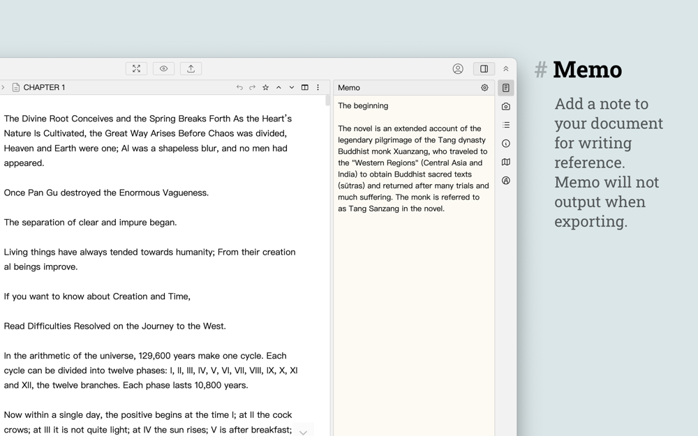Viewport: 698px width, 436px height.
Task: Star the CHAPTER 1 document
Action: tap(265, 87)
